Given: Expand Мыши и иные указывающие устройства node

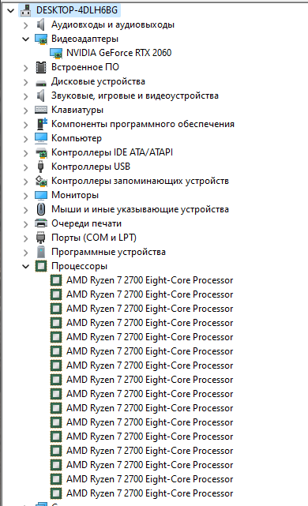Looking at the screenshot, I should (26, 210).
